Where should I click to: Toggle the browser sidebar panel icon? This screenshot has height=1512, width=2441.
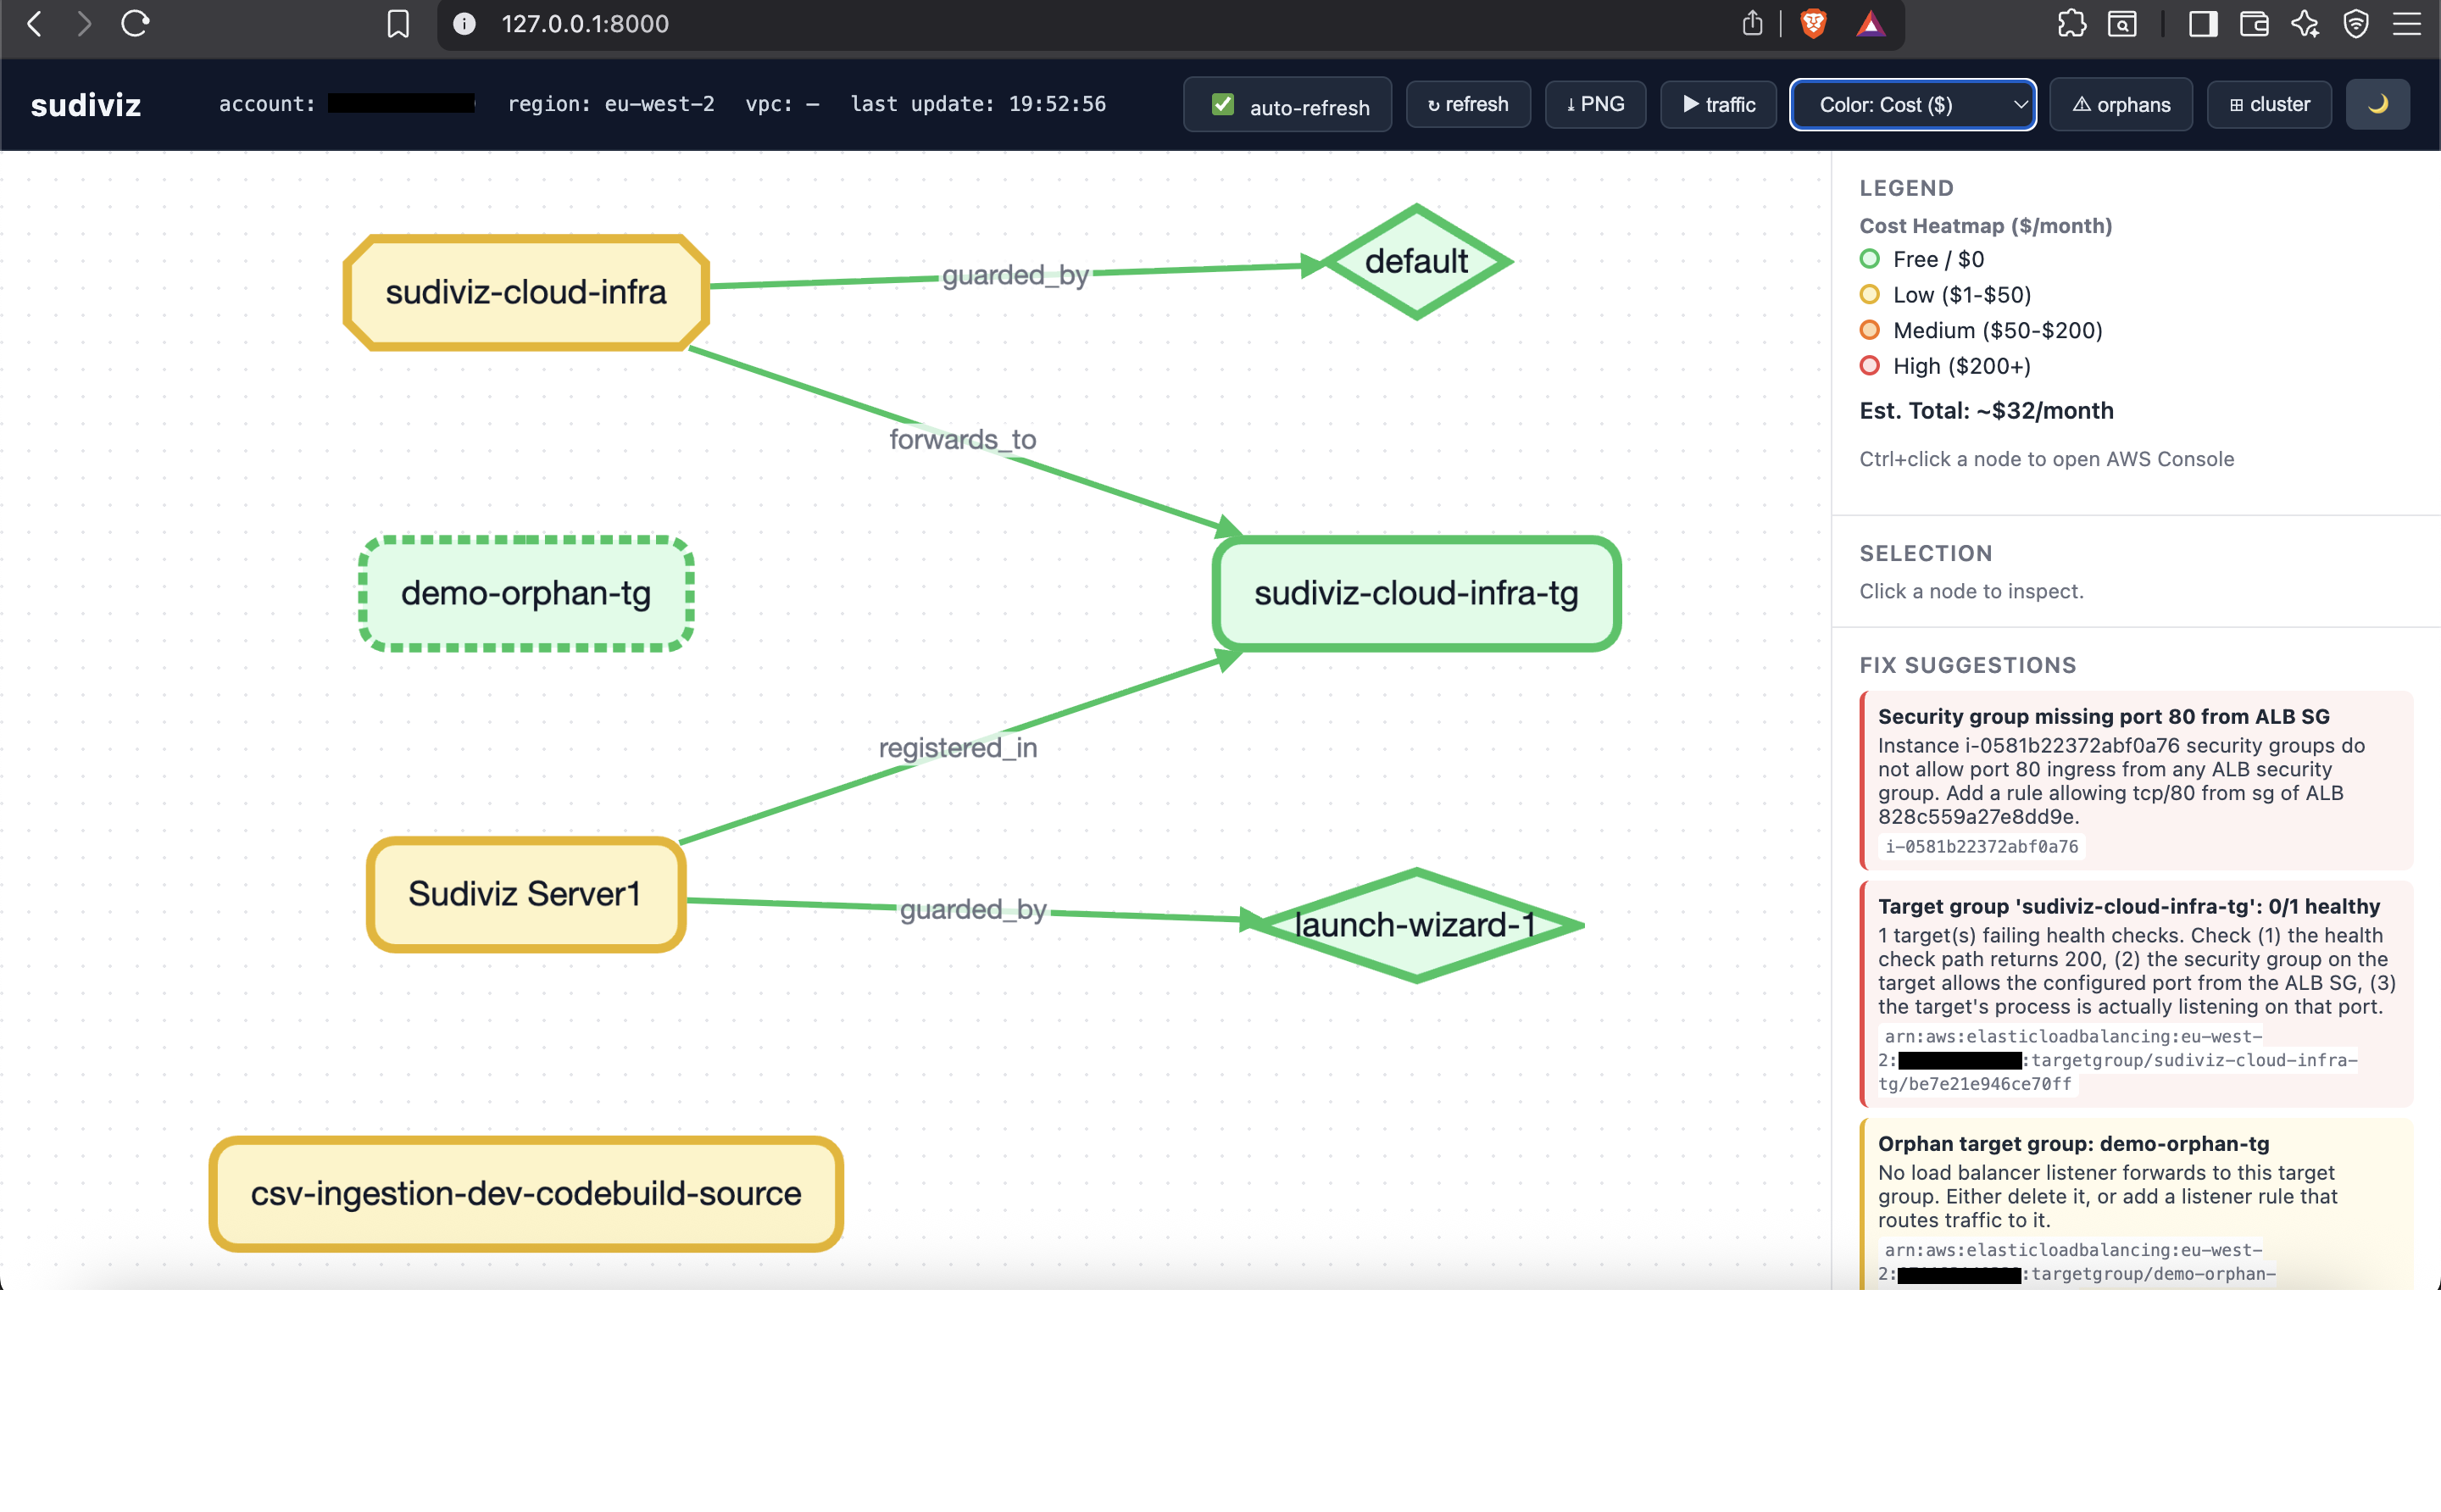[x=2203, y=23]
